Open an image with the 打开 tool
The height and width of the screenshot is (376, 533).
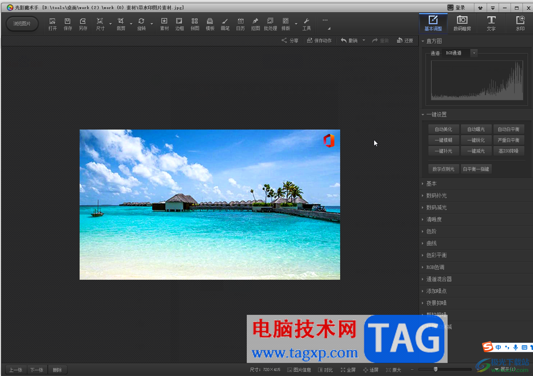52,24
